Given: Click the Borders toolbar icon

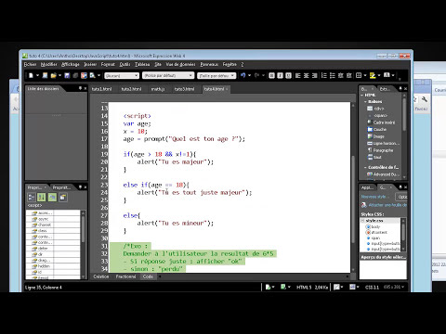Looking at the screenshot, I should tap(359, 75).
